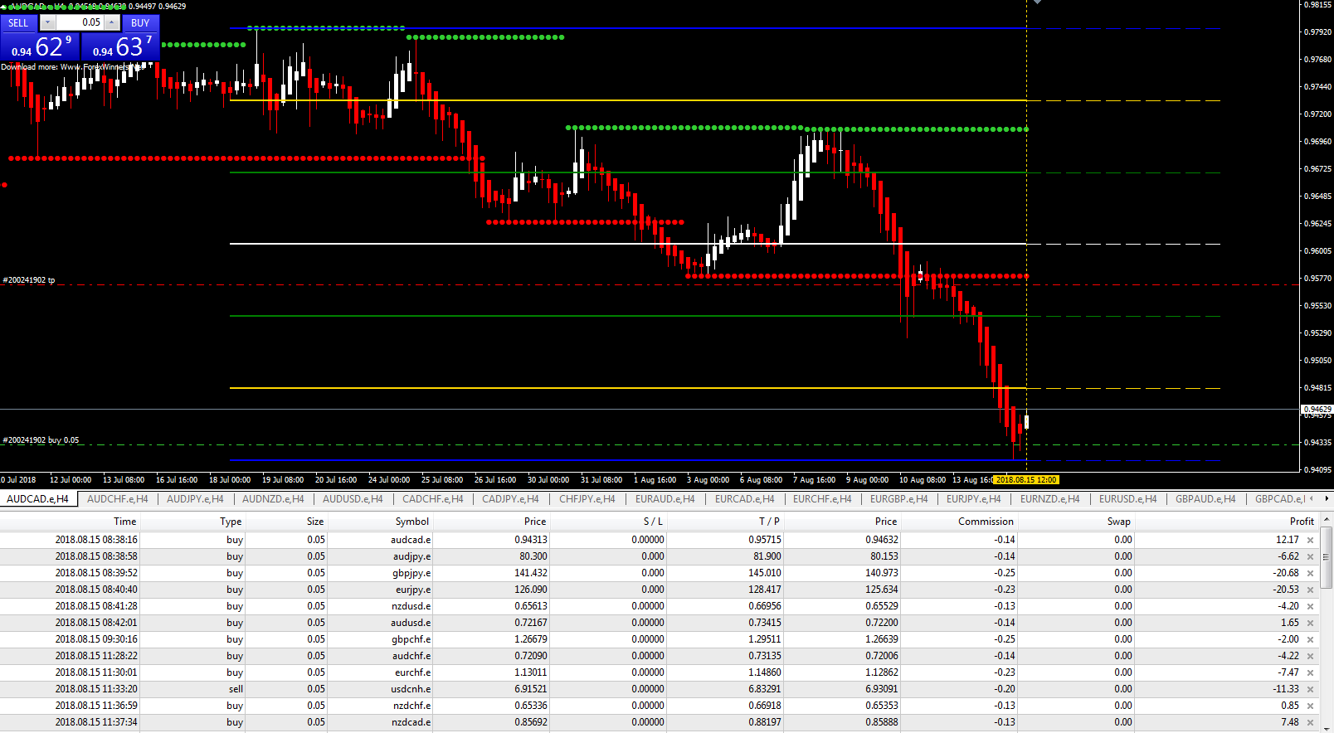1334x733 pixels.
Task: Click the SELL one-click trading button
Action: (18, 23)
